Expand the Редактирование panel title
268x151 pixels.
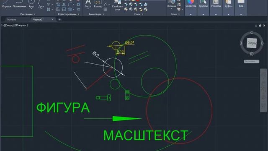point(69,14)
